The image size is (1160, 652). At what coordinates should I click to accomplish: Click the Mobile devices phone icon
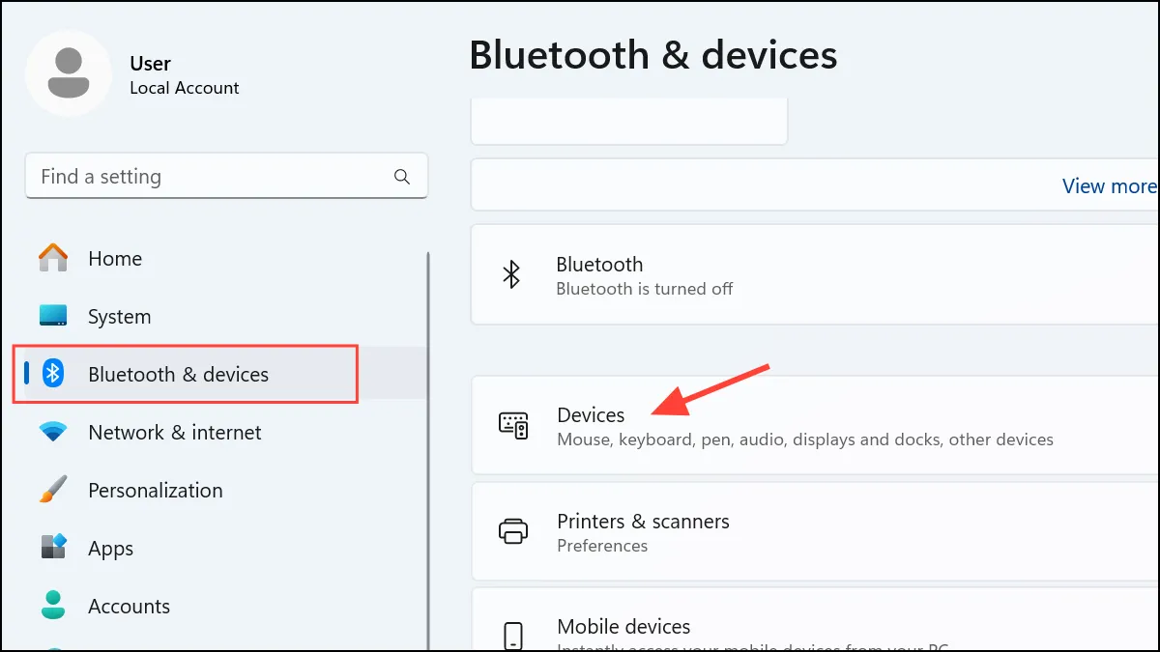pos(513,636)
